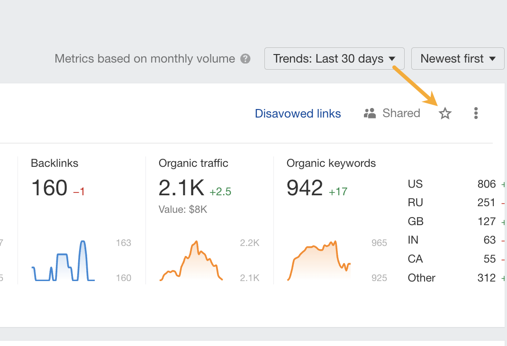Click the Other countries entry
507x346 pixels.
[x=450, y=278]
